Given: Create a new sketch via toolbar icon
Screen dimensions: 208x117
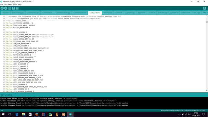Looking at the screenshot, I should pos(10,8).
